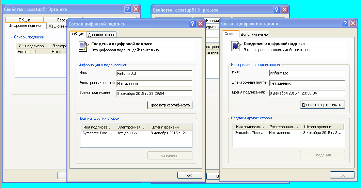The width and height of the screenshot is (361, 188).
Task: Switch to 'Общие' tab in ccsetup513pro.exe properties
Action: click(x=25, y=20)
